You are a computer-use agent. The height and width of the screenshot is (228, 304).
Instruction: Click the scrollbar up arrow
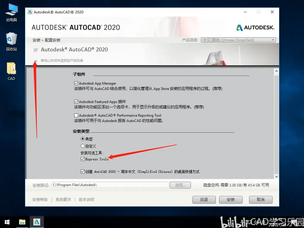pyautogui.click(x=276, y=71)
